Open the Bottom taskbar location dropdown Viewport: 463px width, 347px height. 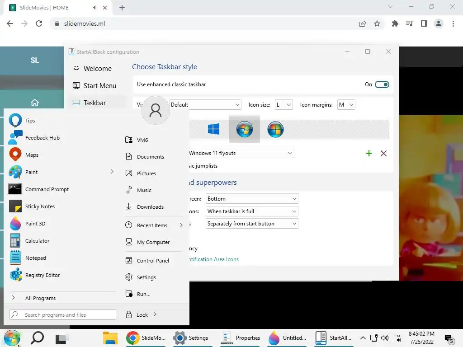pos(252,199)
